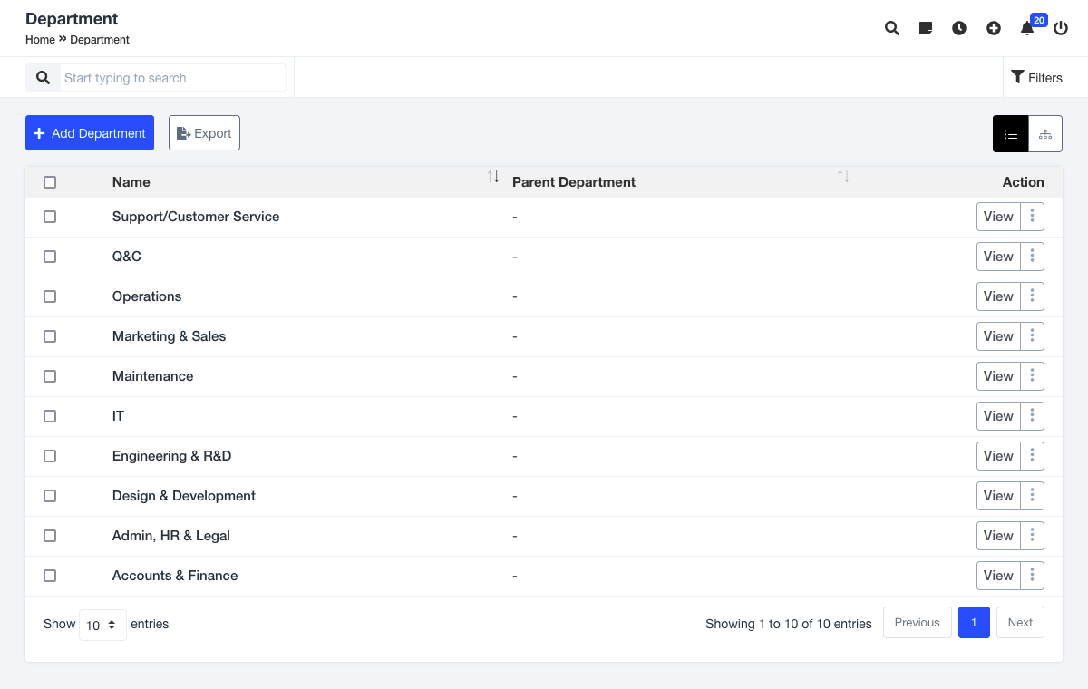Go to Home breadcrumb link
The height and width of the screenshot is (689, 1088).
pos(40,40)
